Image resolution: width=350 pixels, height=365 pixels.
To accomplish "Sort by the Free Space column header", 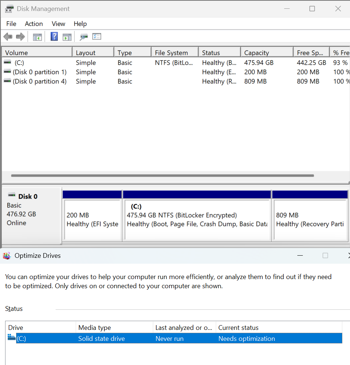I will (312, 53).
